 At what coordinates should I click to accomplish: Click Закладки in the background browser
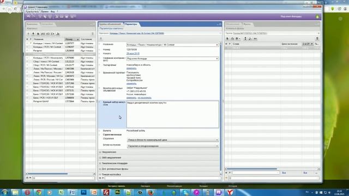point(146,186)
